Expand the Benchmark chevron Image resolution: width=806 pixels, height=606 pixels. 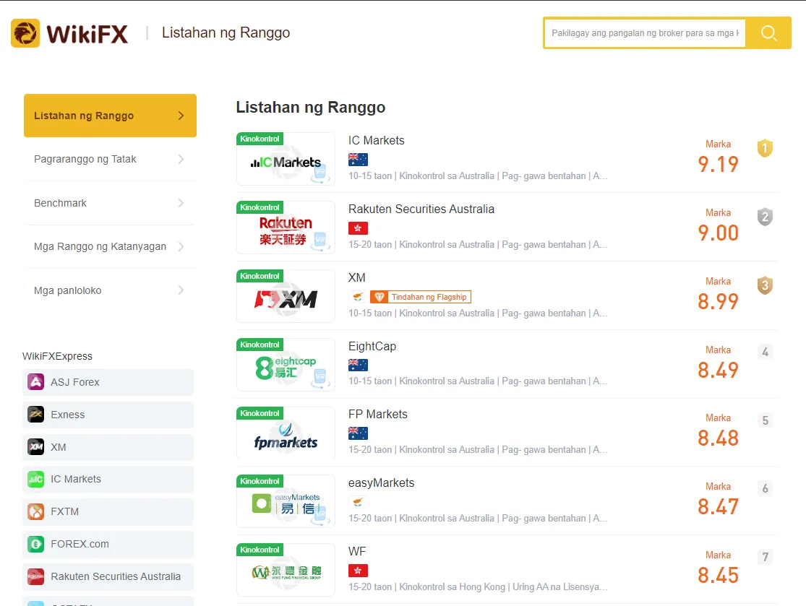point(181,203)
